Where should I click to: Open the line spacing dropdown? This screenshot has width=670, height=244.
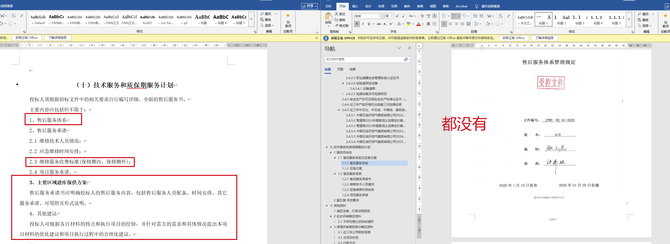click(x=478, y=24)
